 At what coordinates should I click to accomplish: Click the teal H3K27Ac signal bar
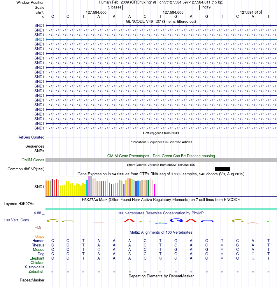point(161,209)
